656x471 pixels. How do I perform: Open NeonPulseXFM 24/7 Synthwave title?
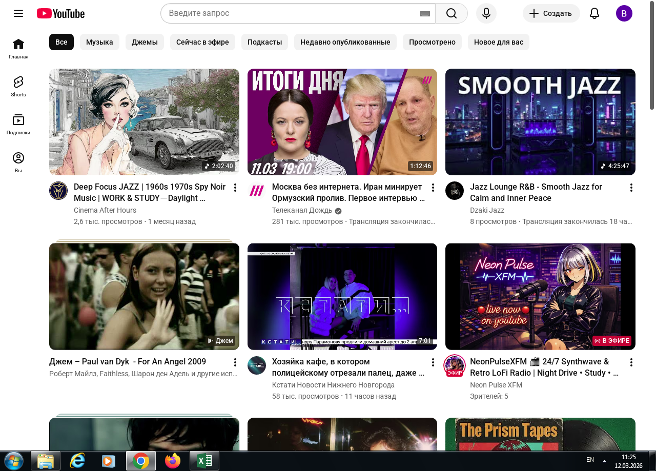[544, 367]
